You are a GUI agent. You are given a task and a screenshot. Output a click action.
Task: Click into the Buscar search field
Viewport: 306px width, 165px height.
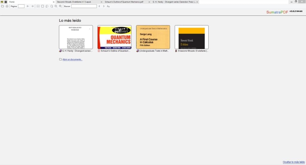pos(84,6)
